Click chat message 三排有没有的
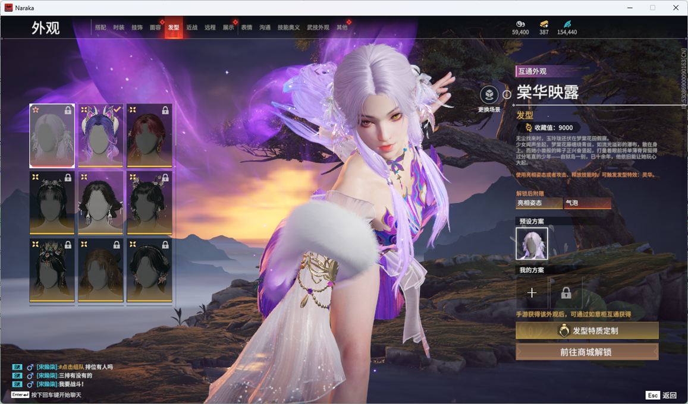688x404 pixels. pos(52,375)
